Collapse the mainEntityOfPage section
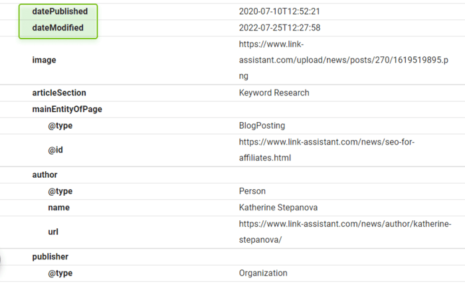This screenshot has height=286, width=465. [x=67, y=109]
